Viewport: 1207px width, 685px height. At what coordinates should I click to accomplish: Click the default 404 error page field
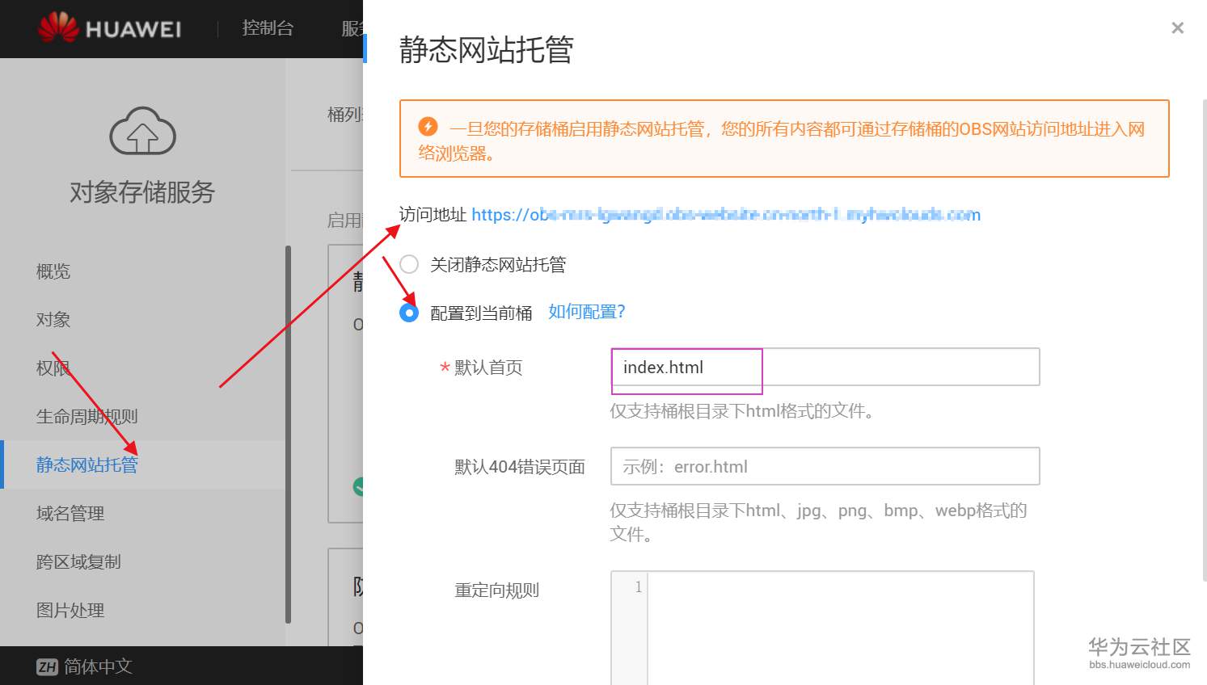point(825,466)
